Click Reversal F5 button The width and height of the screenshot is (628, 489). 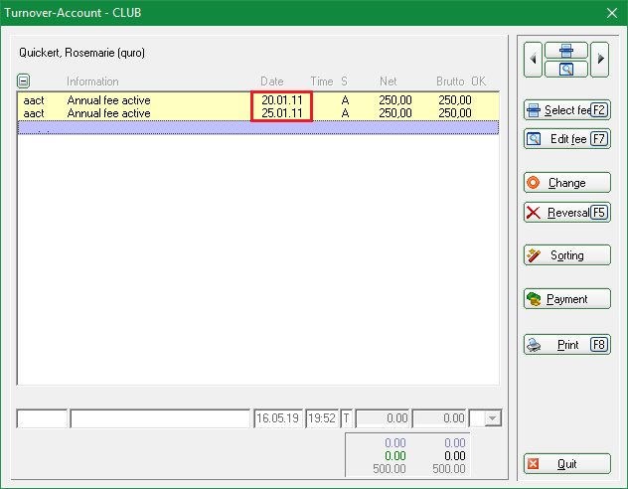click(567, 213)
